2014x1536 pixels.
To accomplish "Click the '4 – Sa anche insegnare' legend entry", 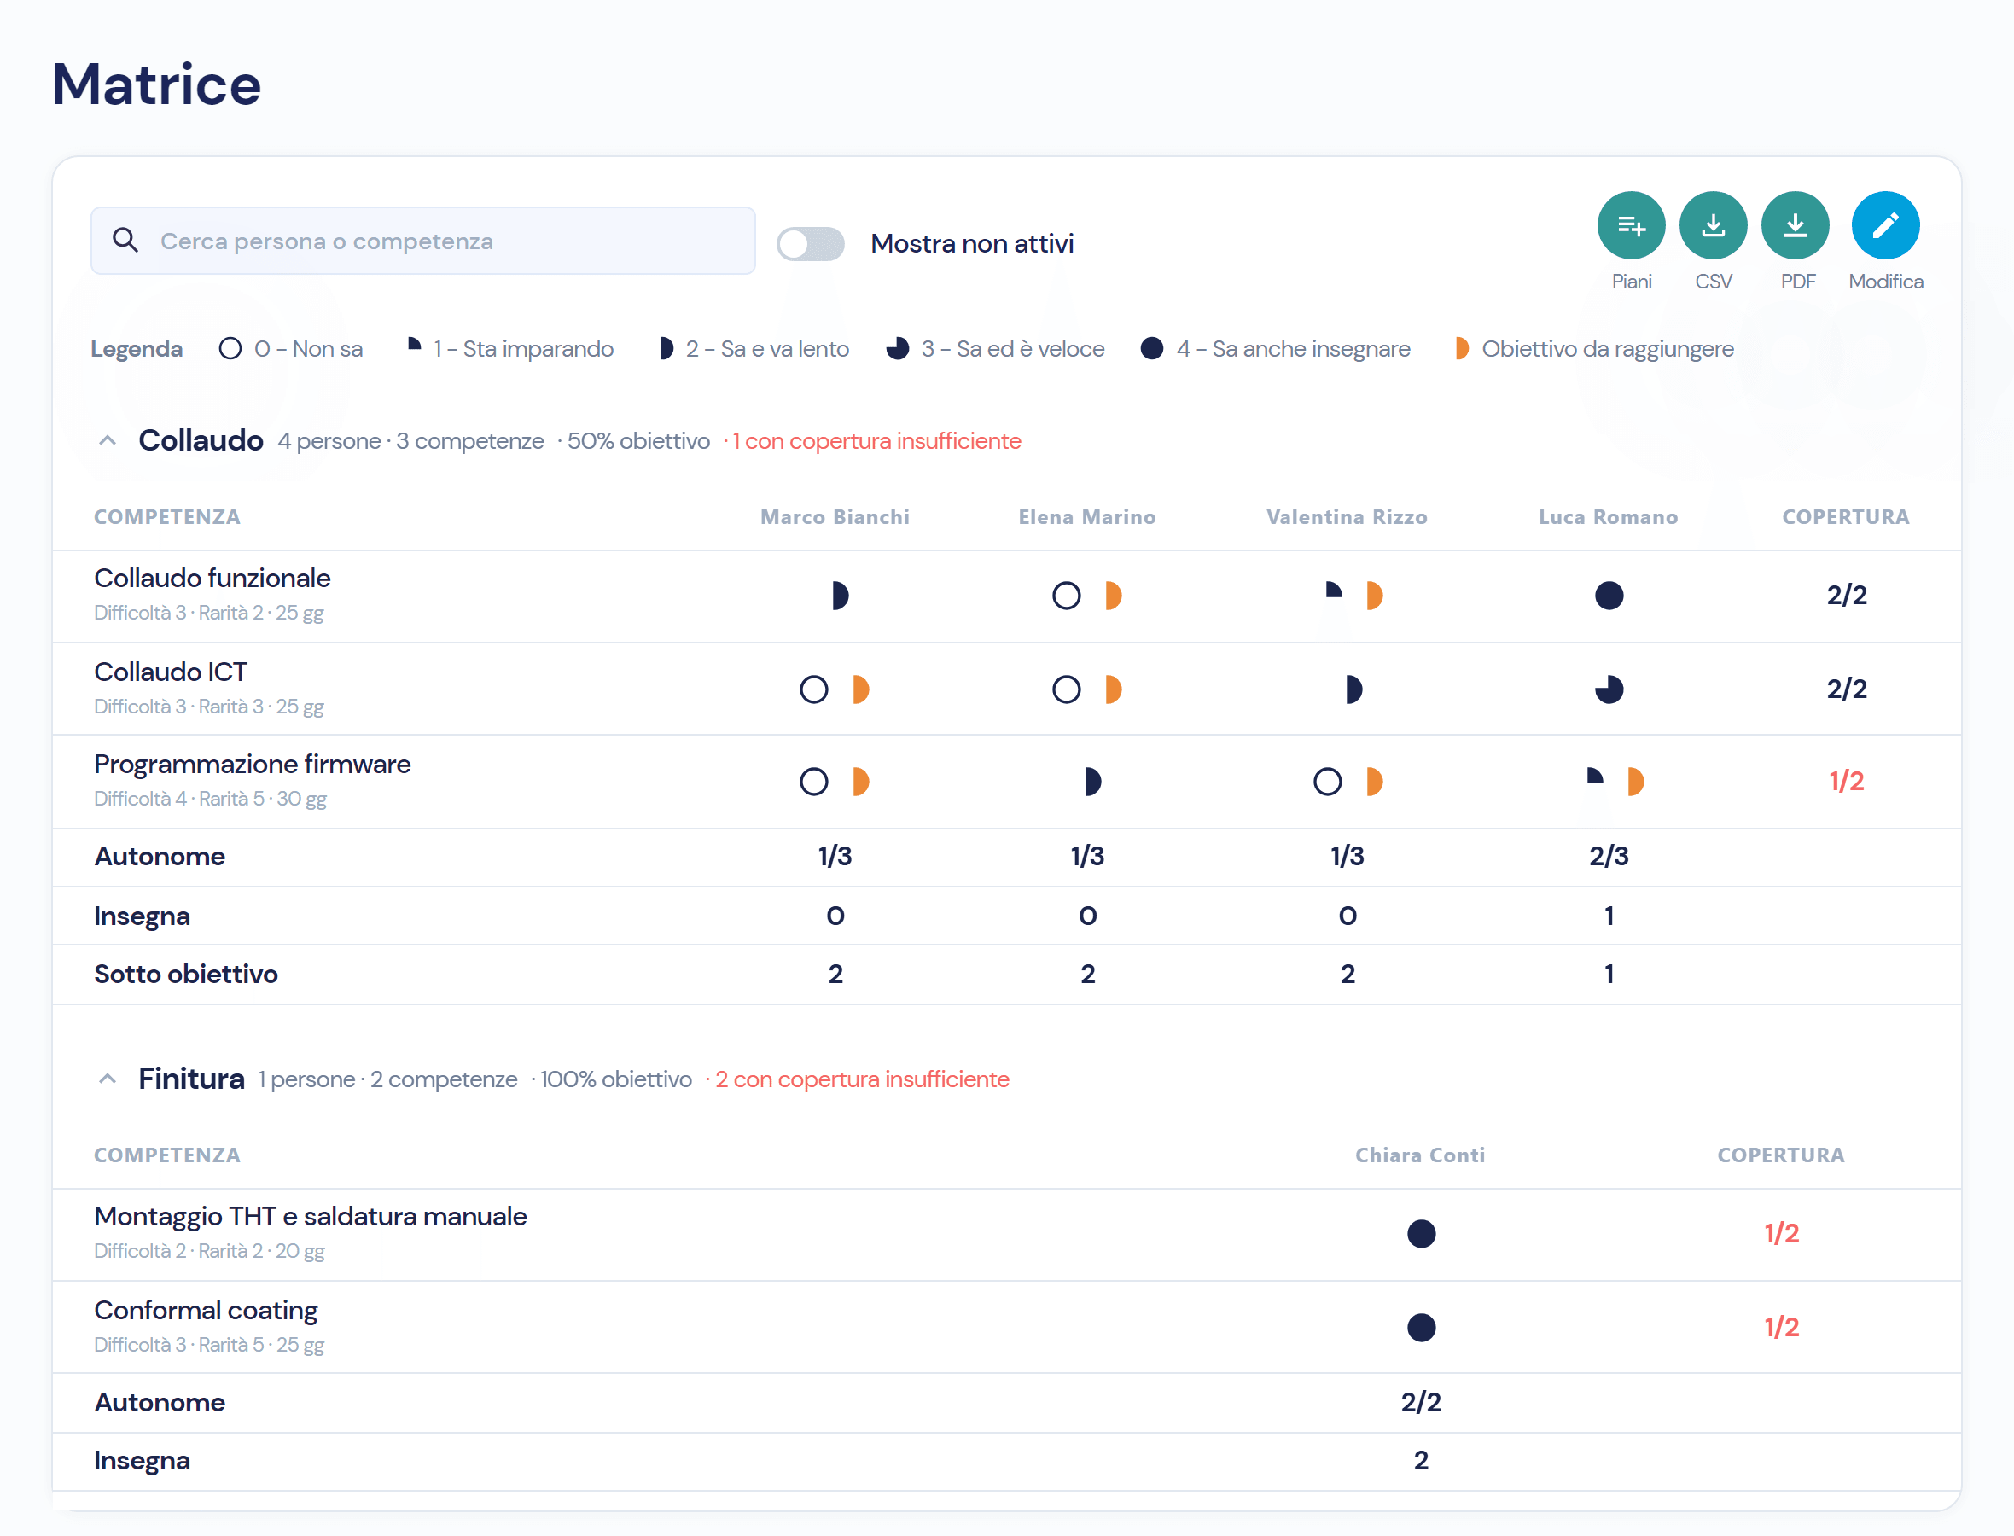I will pyautogui.click(x=1275, y=348).
